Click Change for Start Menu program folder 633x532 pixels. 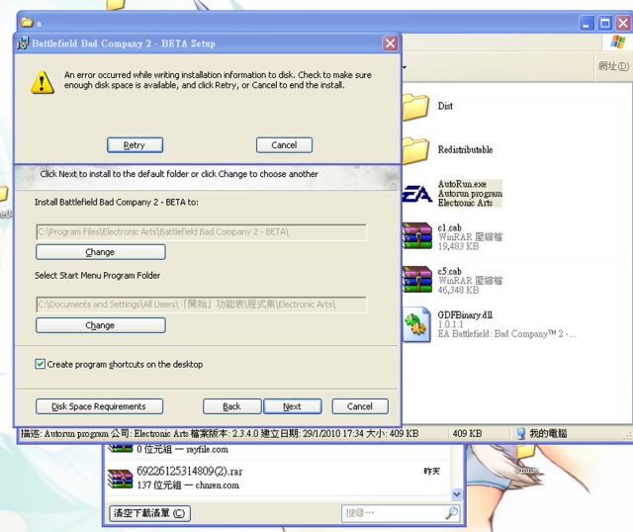pyautogui.click(x=100, y=325)
